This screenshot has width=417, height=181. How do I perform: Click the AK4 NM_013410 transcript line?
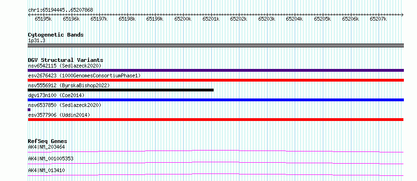coord(216,174)
